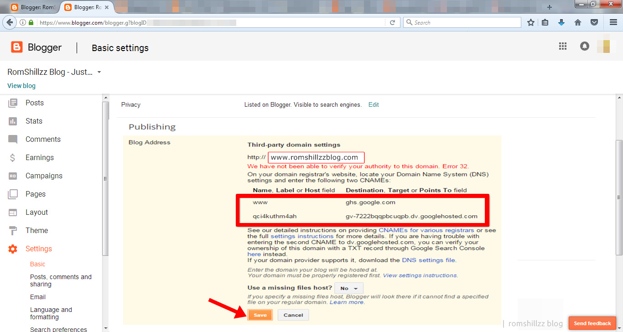Open the settings instructions link
Image resolution: width=623 pixels, height=332 pixels.
point(302,236)
